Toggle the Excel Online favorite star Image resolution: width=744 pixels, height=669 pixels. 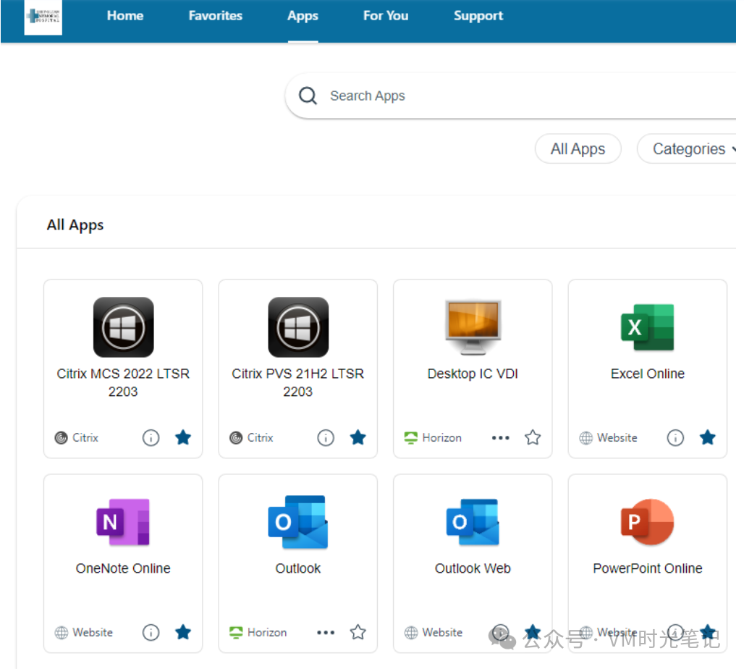point(708,437)
